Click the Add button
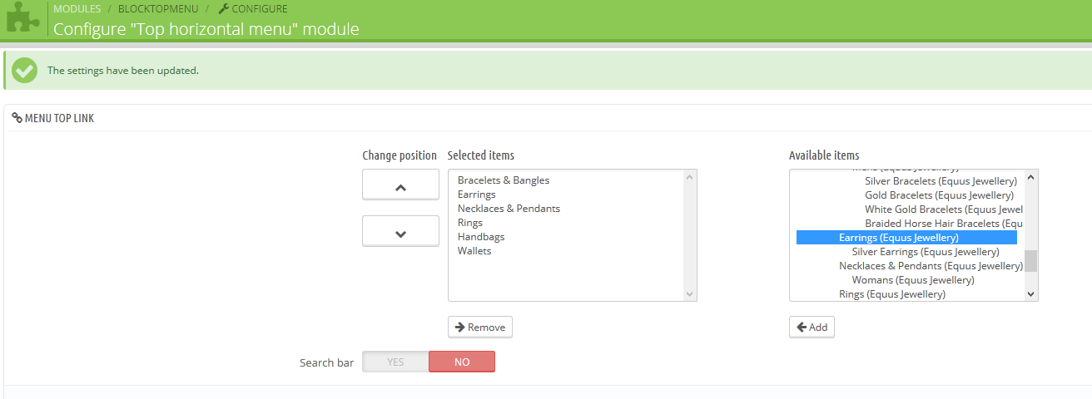This screenshot has width=1092, height=399. click(812, 327)
